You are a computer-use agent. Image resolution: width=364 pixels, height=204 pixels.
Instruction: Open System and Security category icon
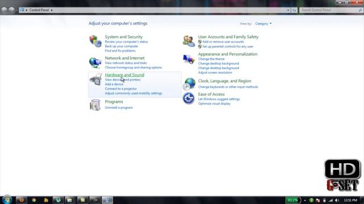(x=95, y=41)
